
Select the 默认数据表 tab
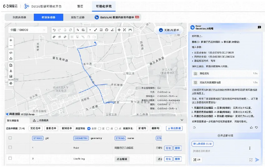coord(13,121)
